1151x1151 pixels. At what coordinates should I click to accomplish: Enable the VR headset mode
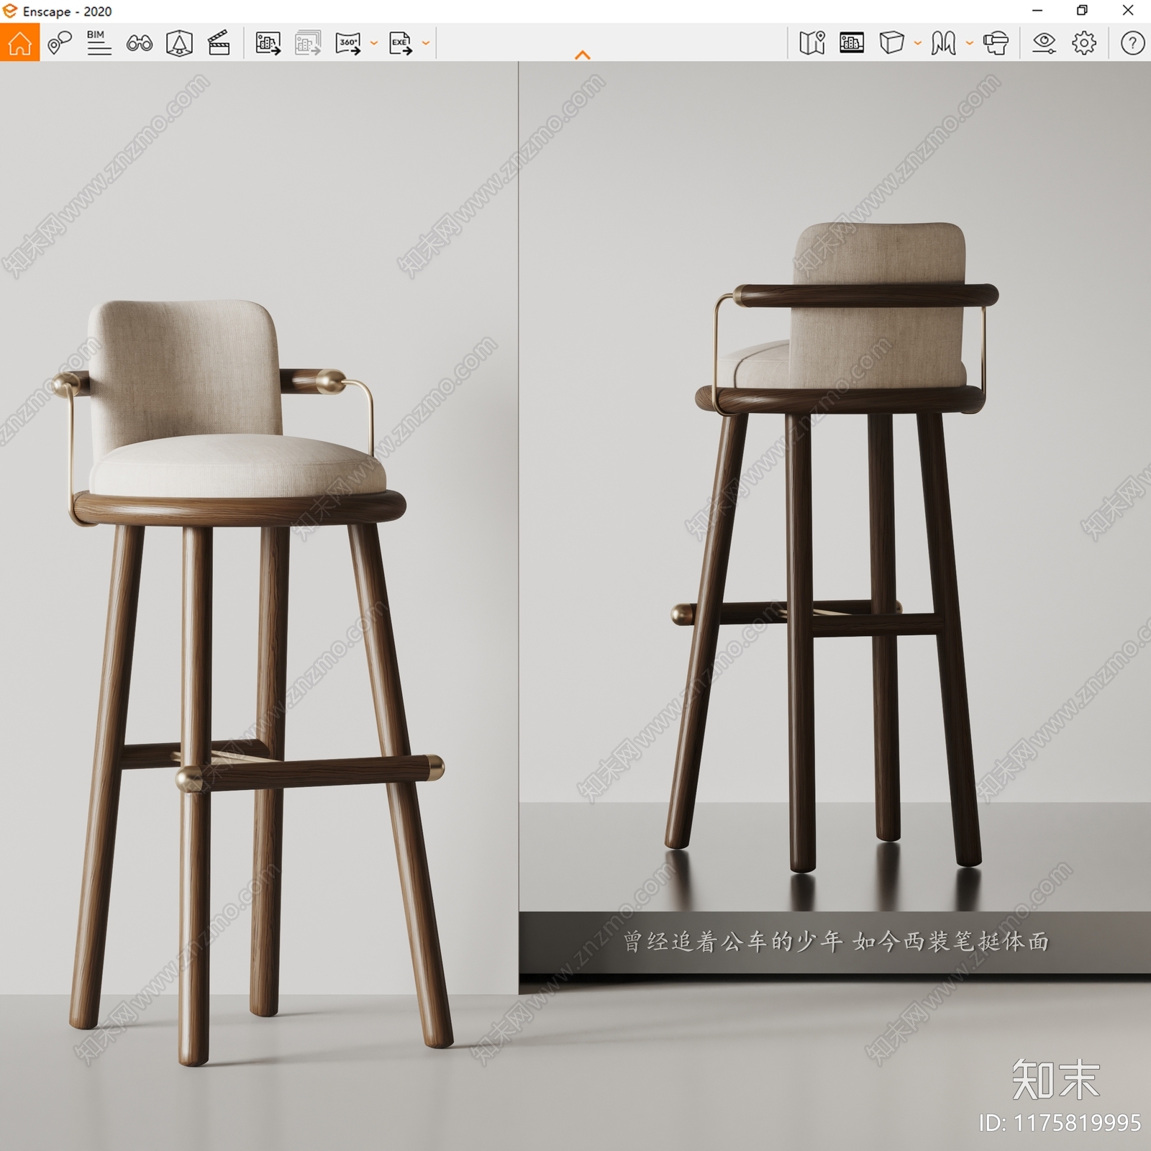click(996, 43)
